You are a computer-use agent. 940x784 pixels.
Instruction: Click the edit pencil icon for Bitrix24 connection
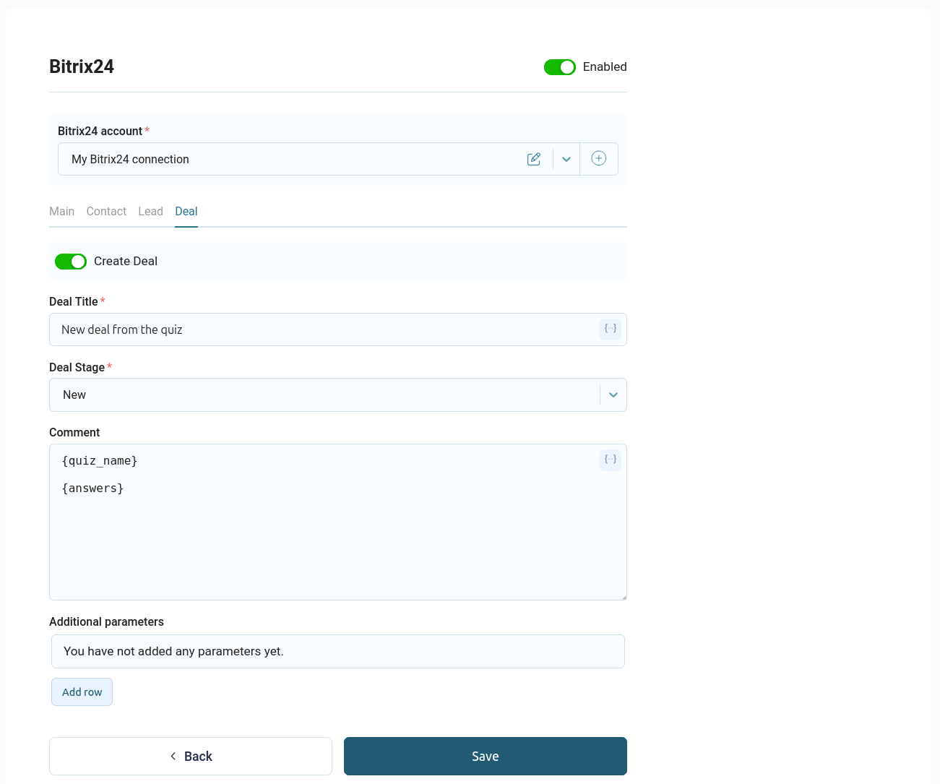pyautogui.click(x=534, y=159)
